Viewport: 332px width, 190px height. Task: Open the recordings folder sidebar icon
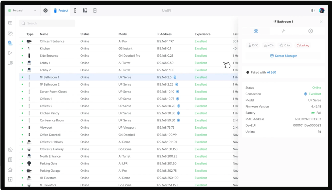[10, 63]
